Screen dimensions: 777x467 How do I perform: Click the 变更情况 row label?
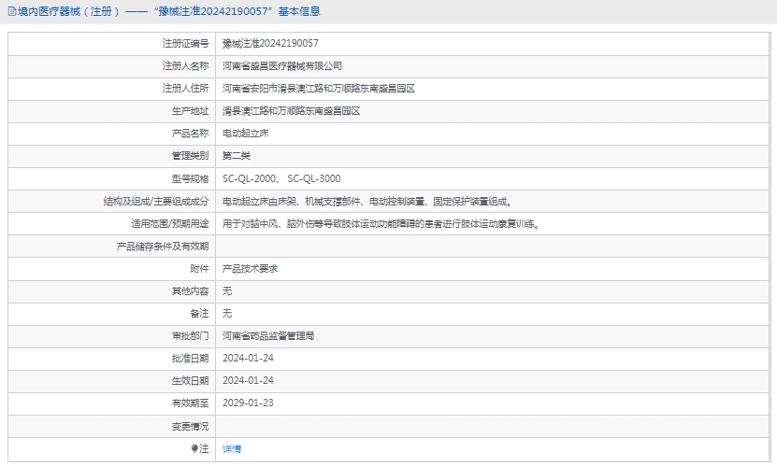point(190,426)
